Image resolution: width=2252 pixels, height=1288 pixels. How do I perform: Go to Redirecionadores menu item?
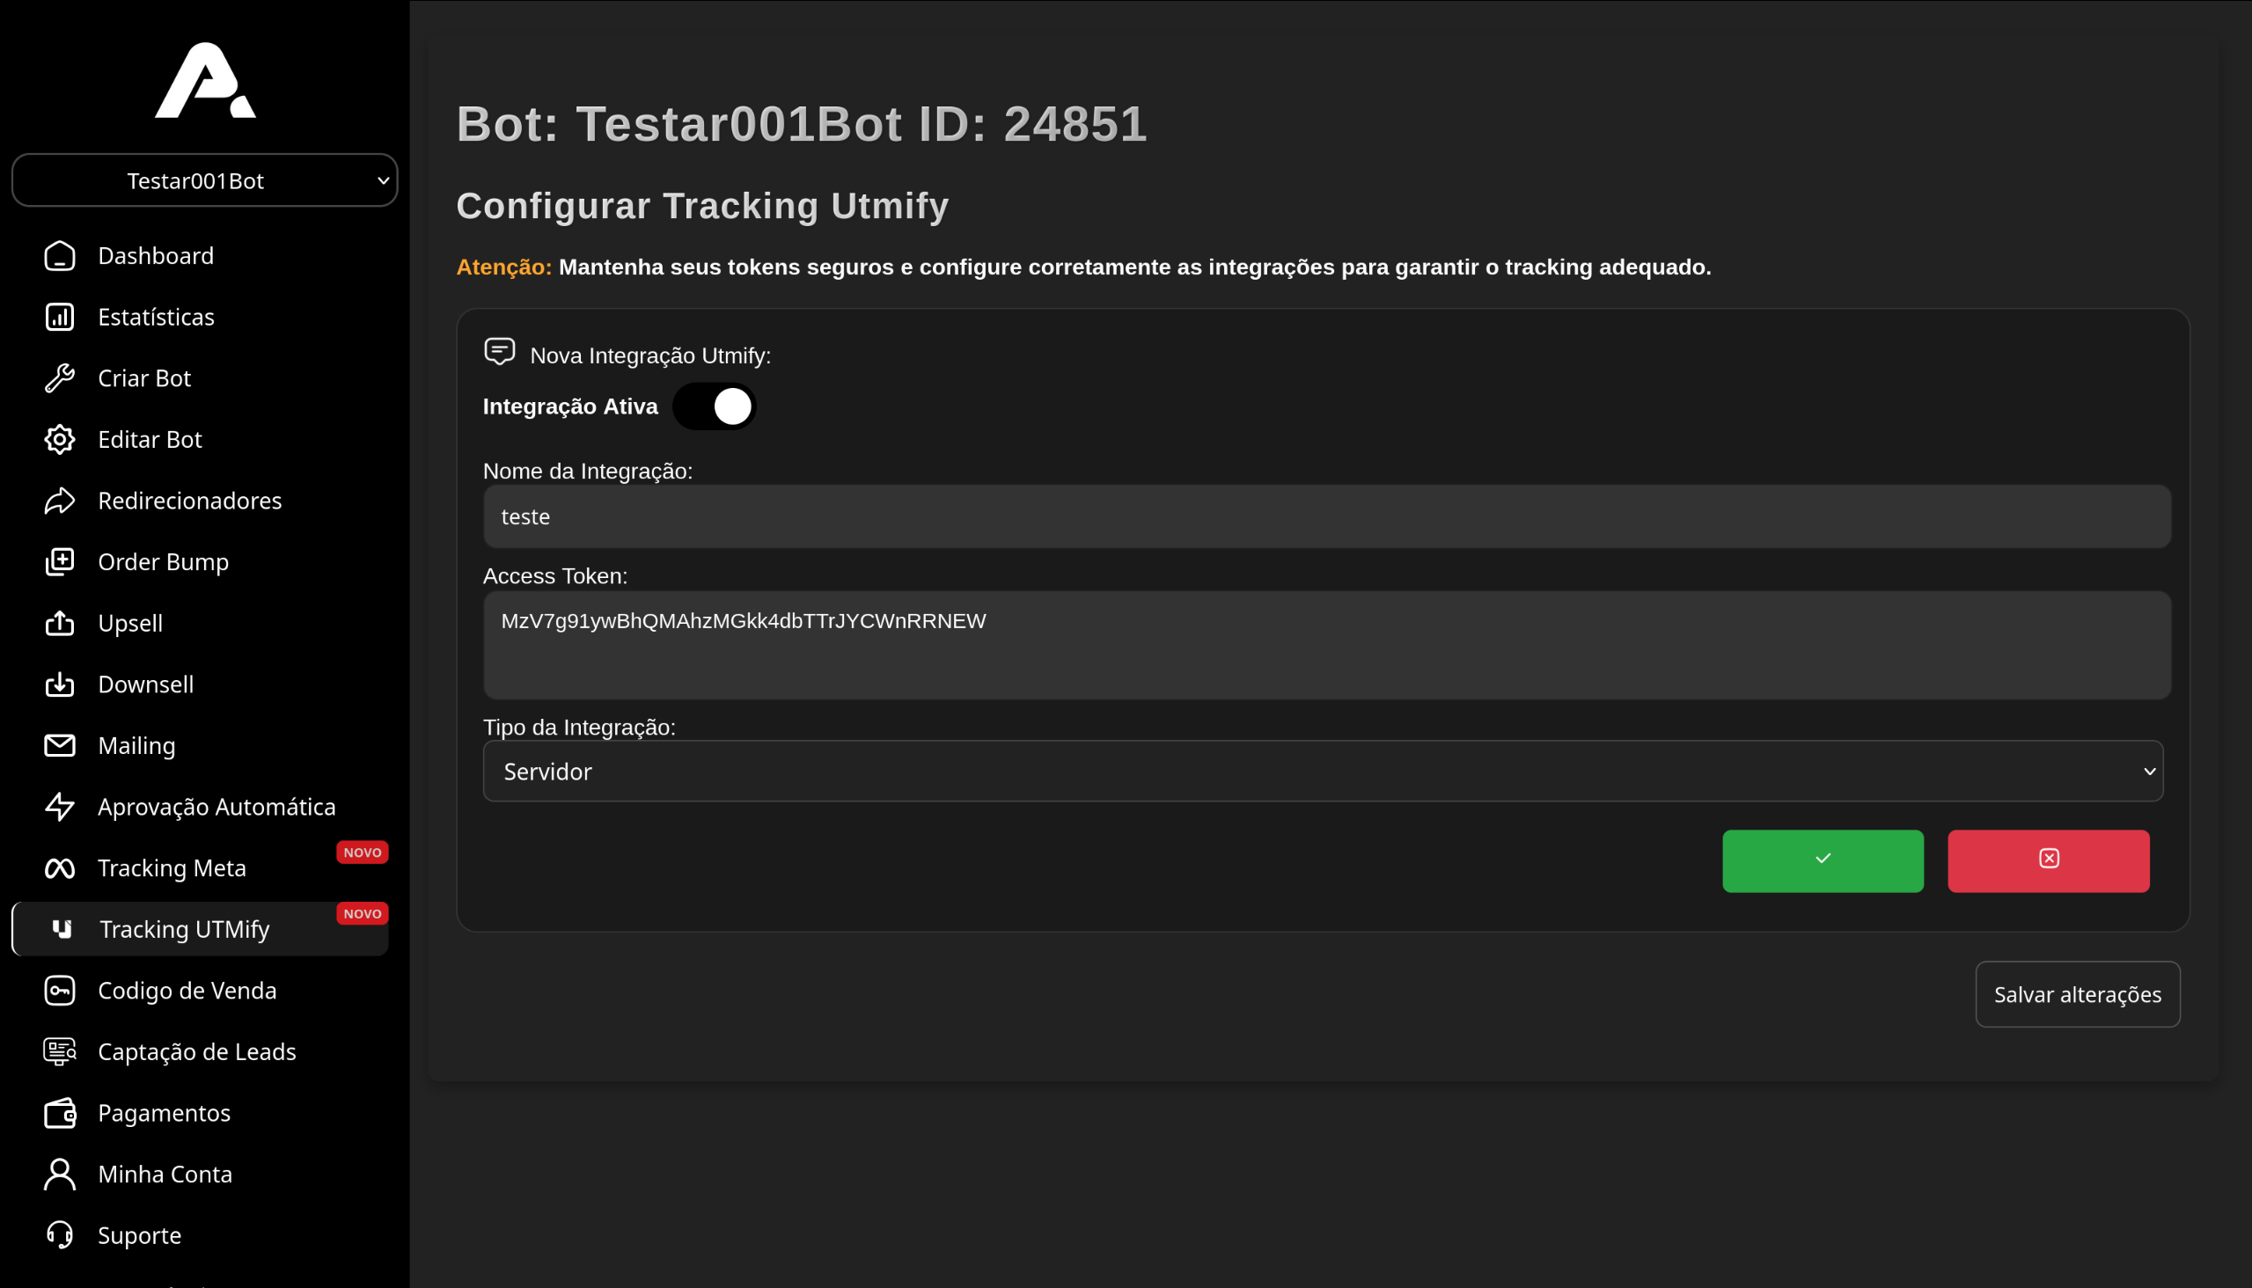(200, 501)
